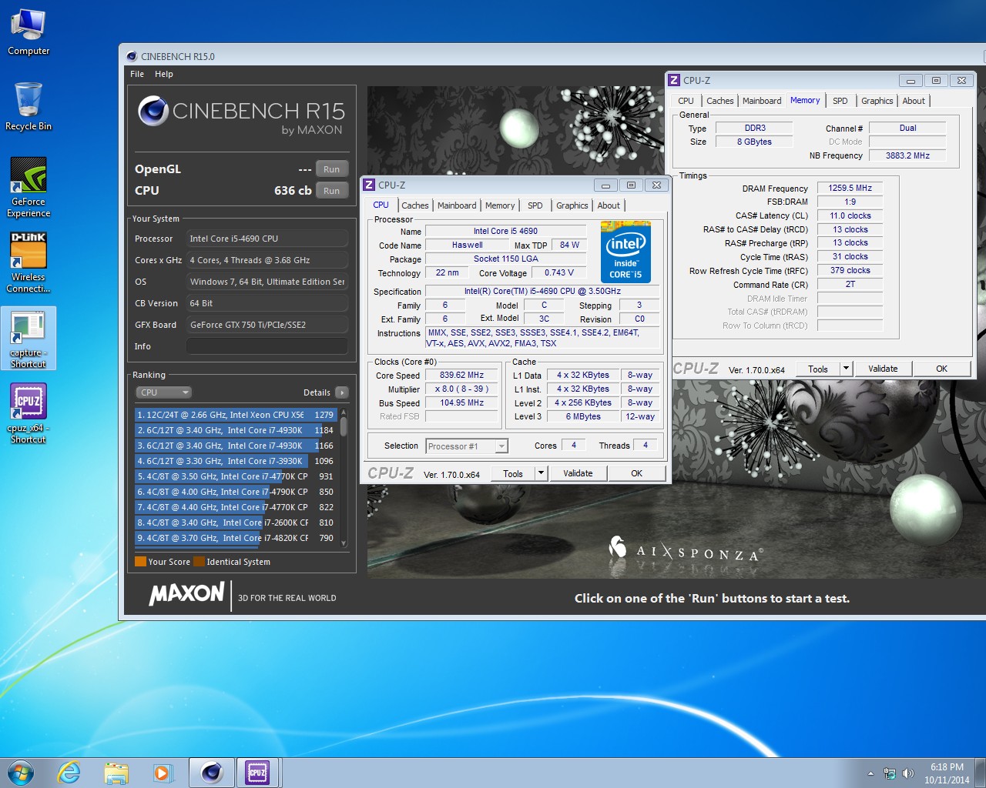Switch to SPD tab in front CPU-Z
The image size is (986, 788).
coord(535,205)
